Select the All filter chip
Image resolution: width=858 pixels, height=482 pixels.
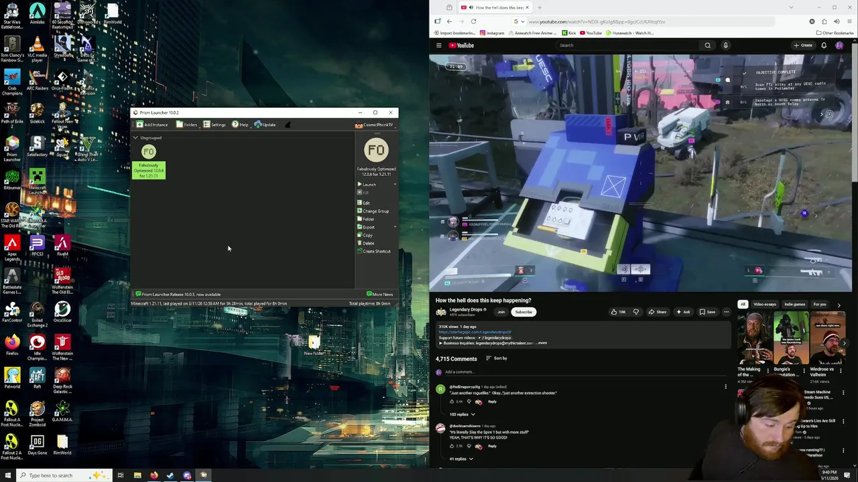point(743,305)
